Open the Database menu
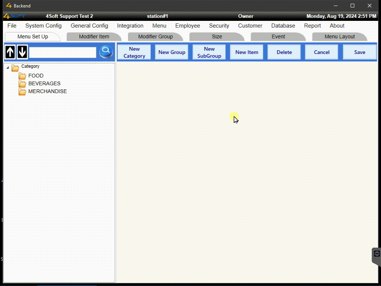The height and width of the screenshot is (286, 381). tap(283, 26)
